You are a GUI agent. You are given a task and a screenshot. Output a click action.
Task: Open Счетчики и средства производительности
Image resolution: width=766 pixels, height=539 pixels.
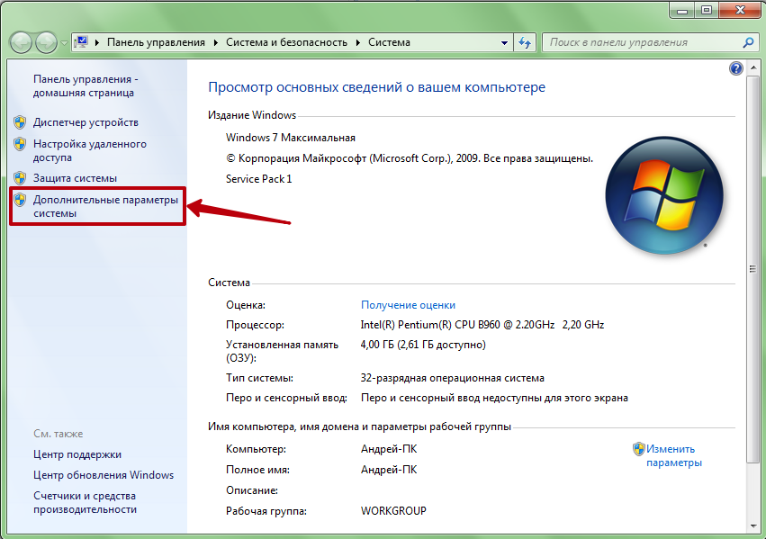click(85, 502)
